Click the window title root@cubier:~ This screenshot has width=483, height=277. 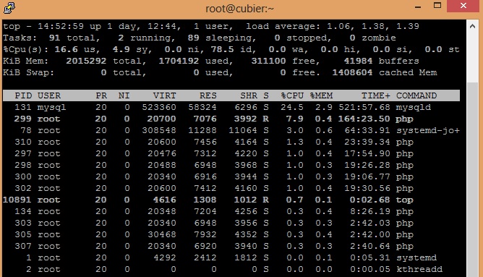[x=239, y=9]
